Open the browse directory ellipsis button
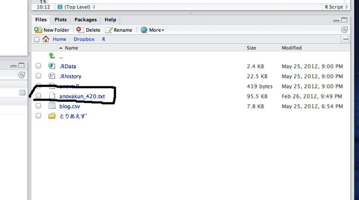This screenshot has width=359, height=200. tap(346, 39)
